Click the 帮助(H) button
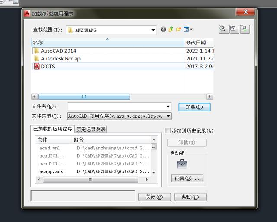This screenshot has height=222, width=277. click(x=190, y=197)
